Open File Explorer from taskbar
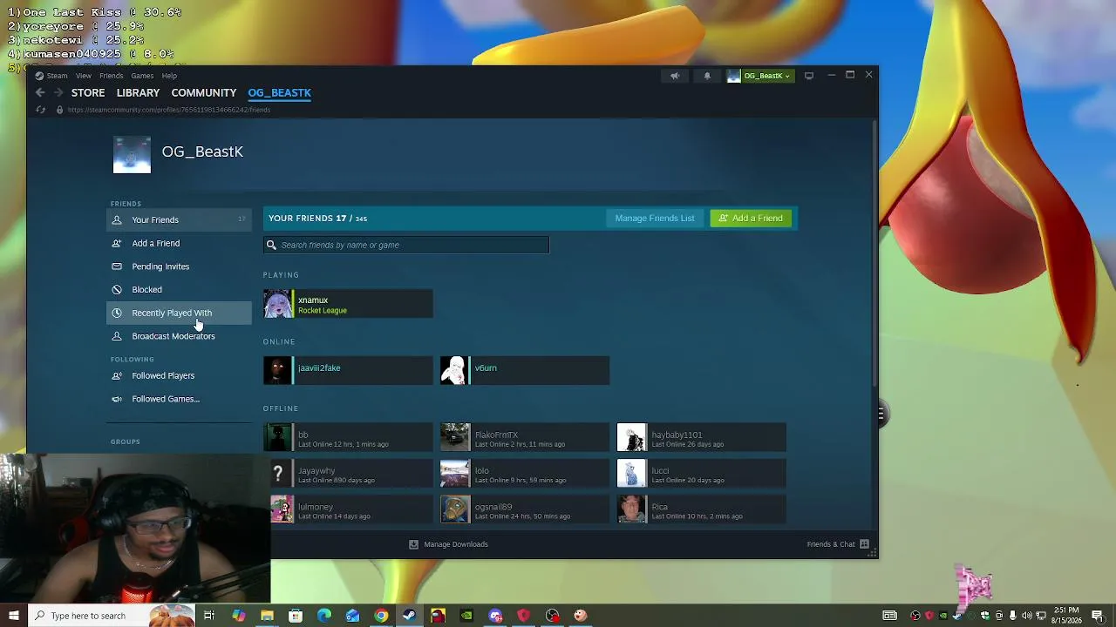Image resolution: width=1116 pixels, height=627 pixels. point(267,616)
